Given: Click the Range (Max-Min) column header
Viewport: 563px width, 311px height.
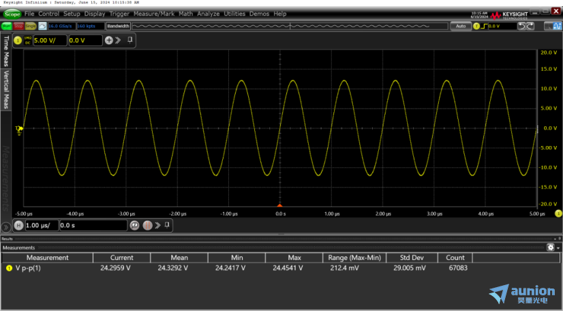Looking at the screenshot, I should tap(354, 258).
